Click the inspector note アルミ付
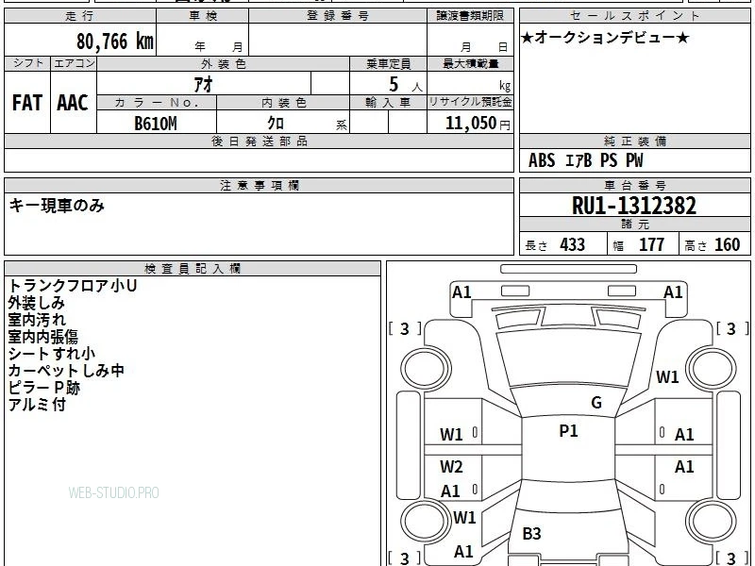Image resolution: width=755 pixels, height=566 pixels. point(37,405)
